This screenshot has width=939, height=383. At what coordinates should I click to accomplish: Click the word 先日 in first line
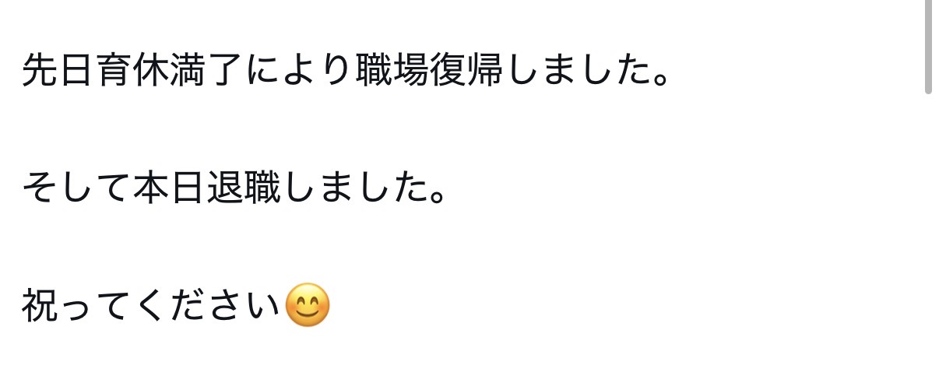point(59,72)
